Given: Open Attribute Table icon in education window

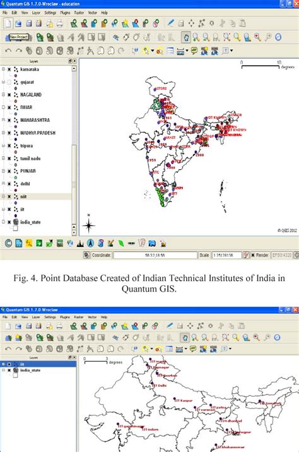Looking at the screenshot, I should point(170,51).
